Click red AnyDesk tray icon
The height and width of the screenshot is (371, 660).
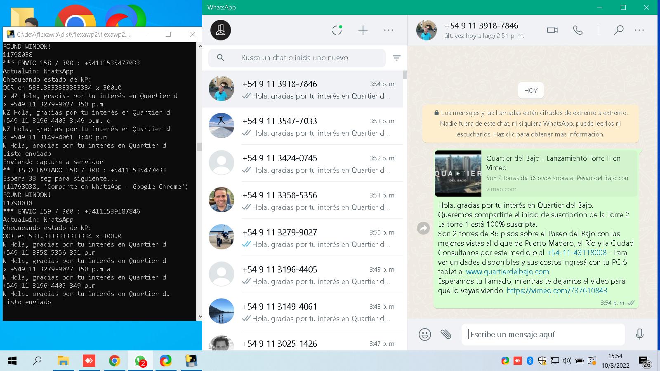point(517,361)
